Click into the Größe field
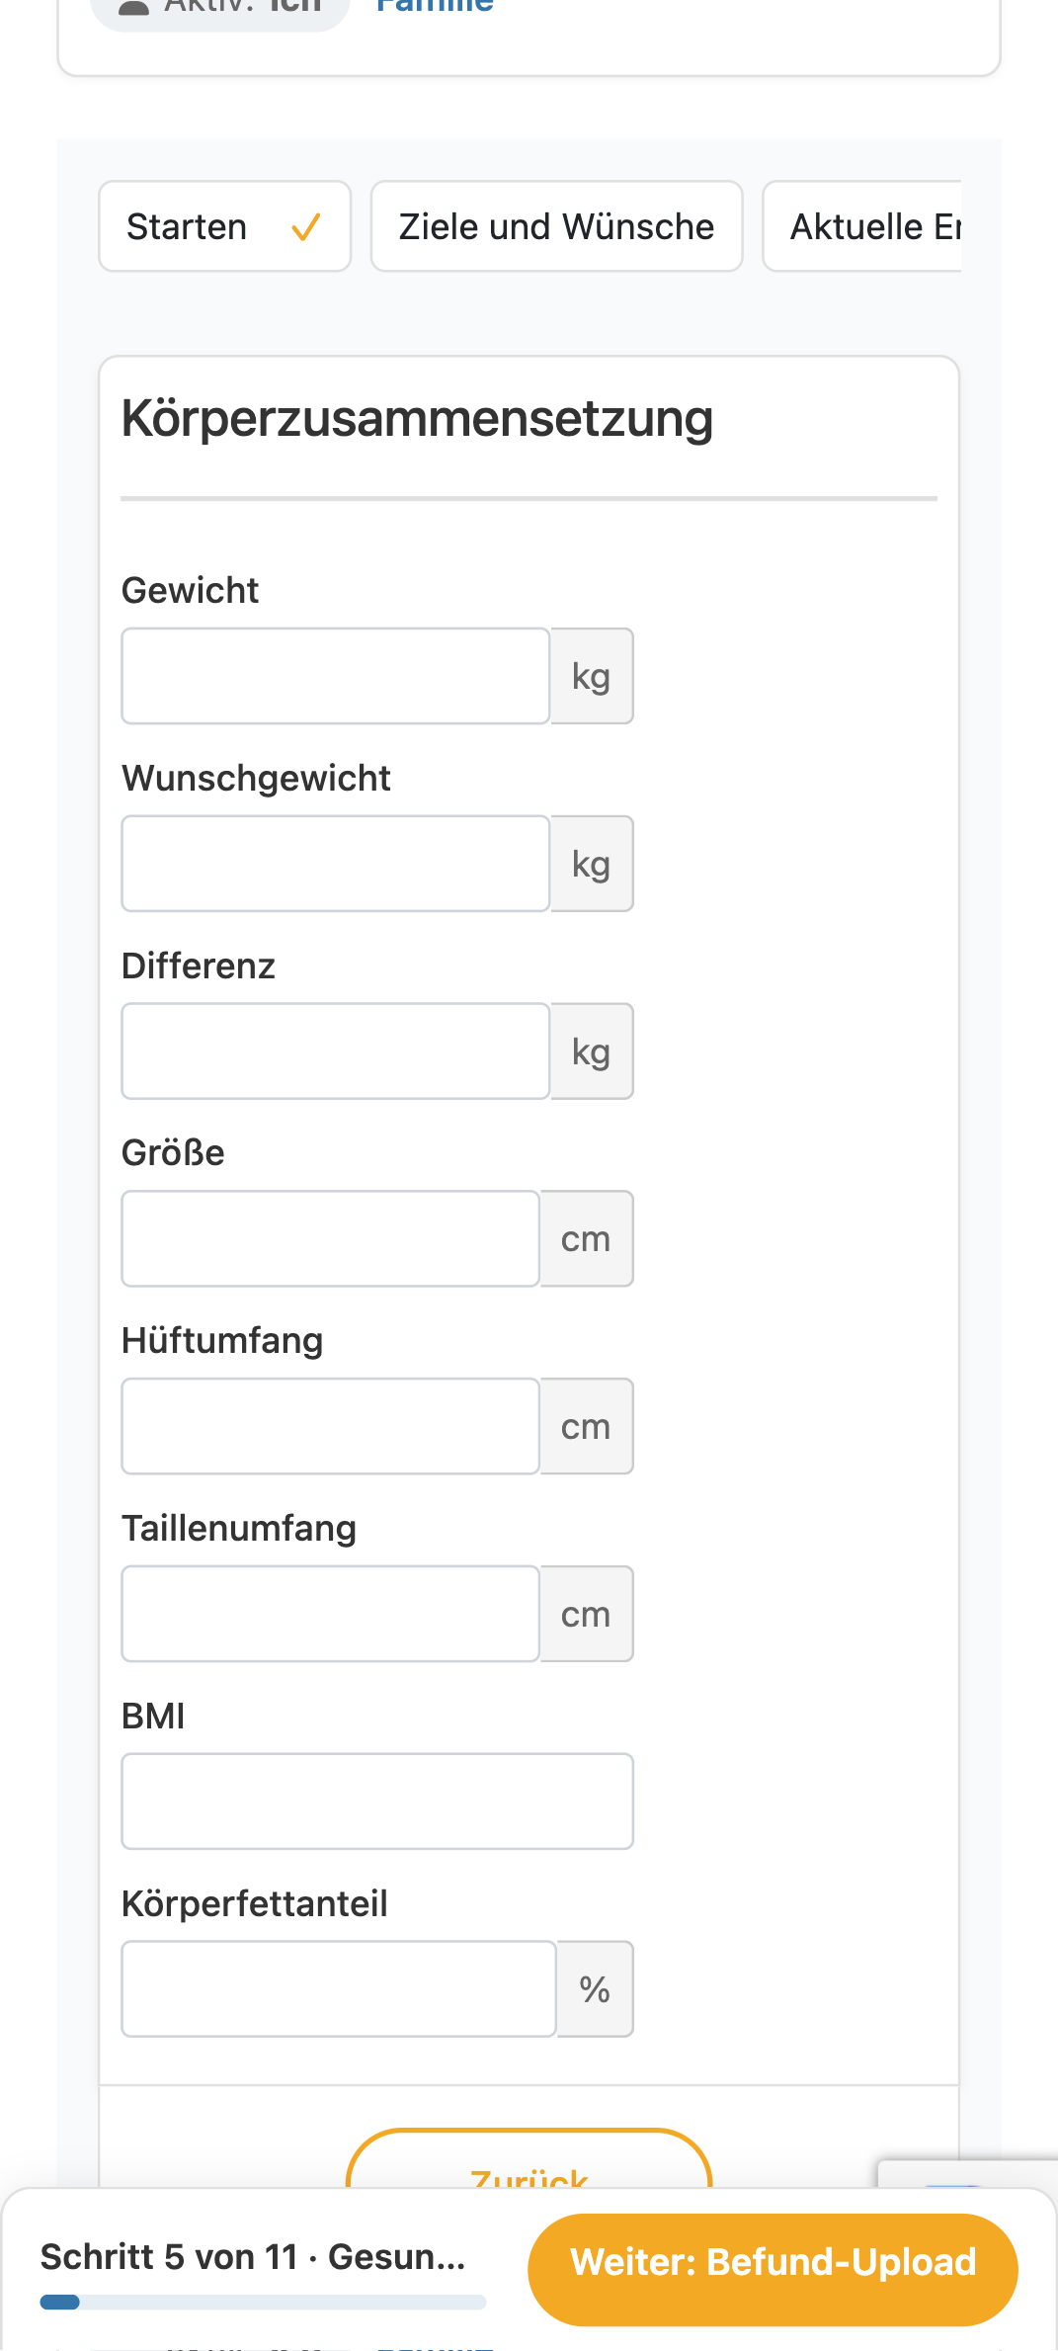The height and width of the screenshot is (2351, 1058). point(331,1238)
